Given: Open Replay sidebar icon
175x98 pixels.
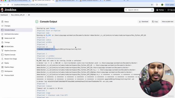Looking at the screenshot, I should click(x=2, y=63).
